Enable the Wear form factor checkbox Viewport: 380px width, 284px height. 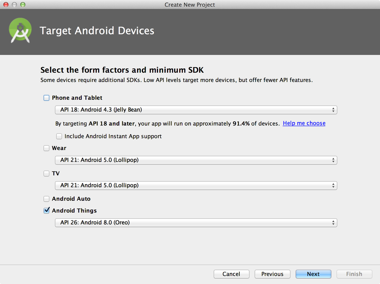tap(47, 148)
